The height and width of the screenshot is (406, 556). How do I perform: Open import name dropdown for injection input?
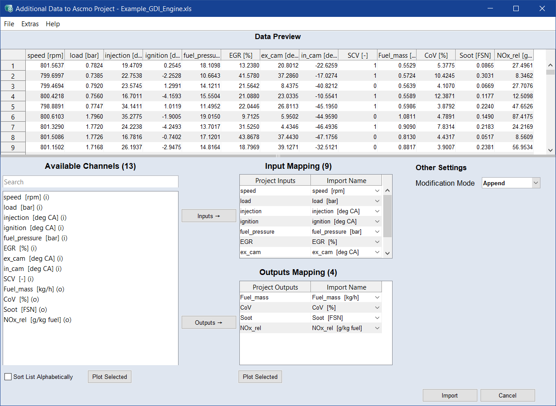point(377,211)
